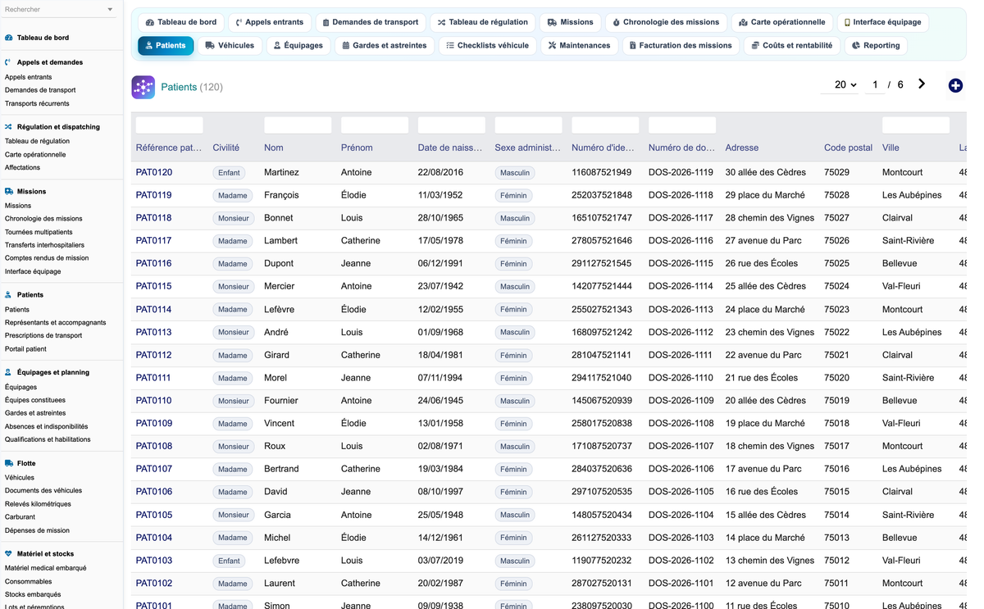The width and height of the screenshot is (984, 609).
Task: Click the Matériel et stocks heart icon
Action: 8,554
